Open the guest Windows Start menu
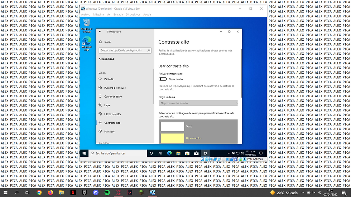The width and height of the screenshot is (351, 197). click(84, 153)
